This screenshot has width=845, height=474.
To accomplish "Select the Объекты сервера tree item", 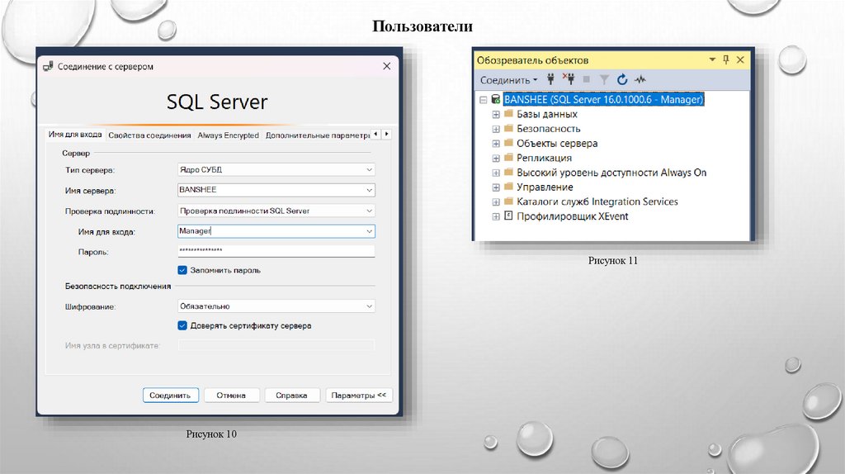I will tap(557, 143).
